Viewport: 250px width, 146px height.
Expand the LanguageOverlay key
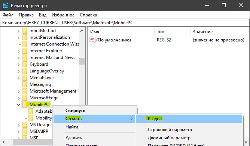point(18,71)
